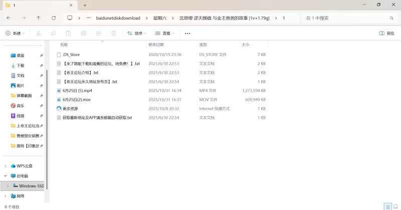Show hidden breadcrumb path ellipsis
Screen dimensions: 401x210
click(89, 18)
